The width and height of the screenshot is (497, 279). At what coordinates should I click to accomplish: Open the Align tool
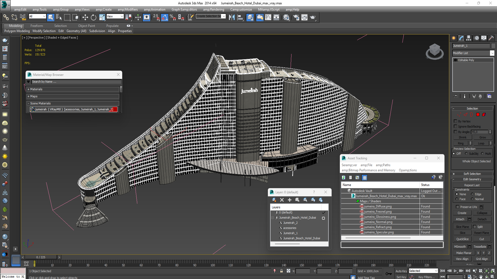pos(240,17)
